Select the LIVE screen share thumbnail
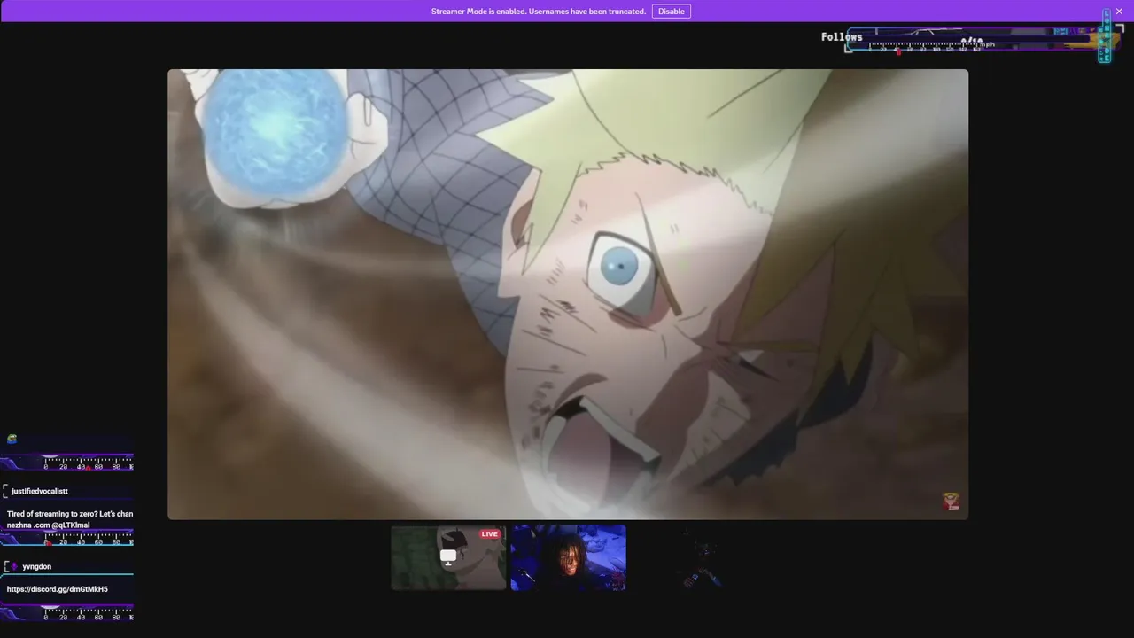Viewport: 1134px width, 638px height. 448,557
